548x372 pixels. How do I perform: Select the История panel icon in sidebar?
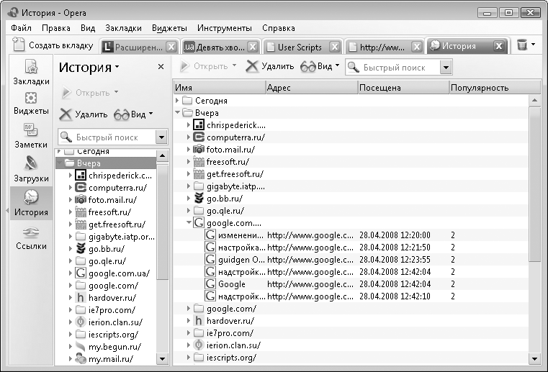coord(31,204)
